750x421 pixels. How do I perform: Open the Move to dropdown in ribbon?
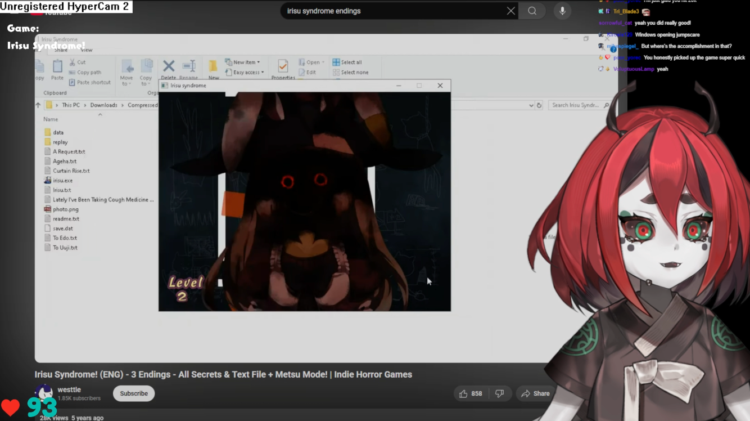pos(126,73)
